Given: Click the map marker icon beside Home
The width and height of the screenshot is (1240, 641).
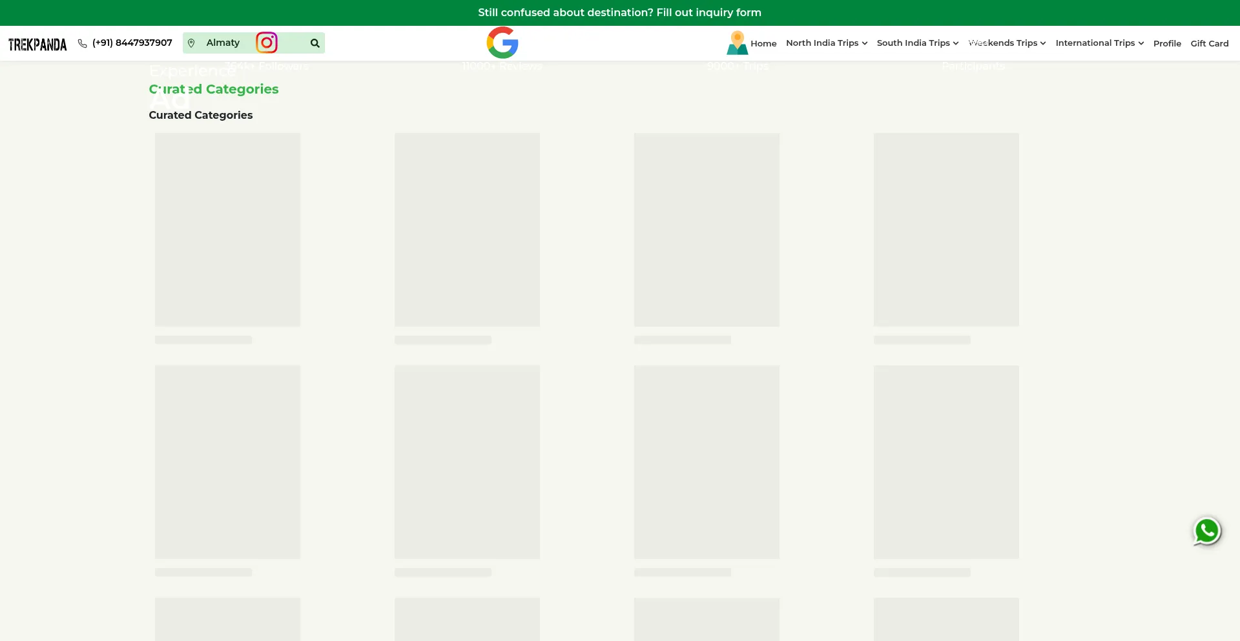Looking at the screenshot, I should [x=737, y=43].
